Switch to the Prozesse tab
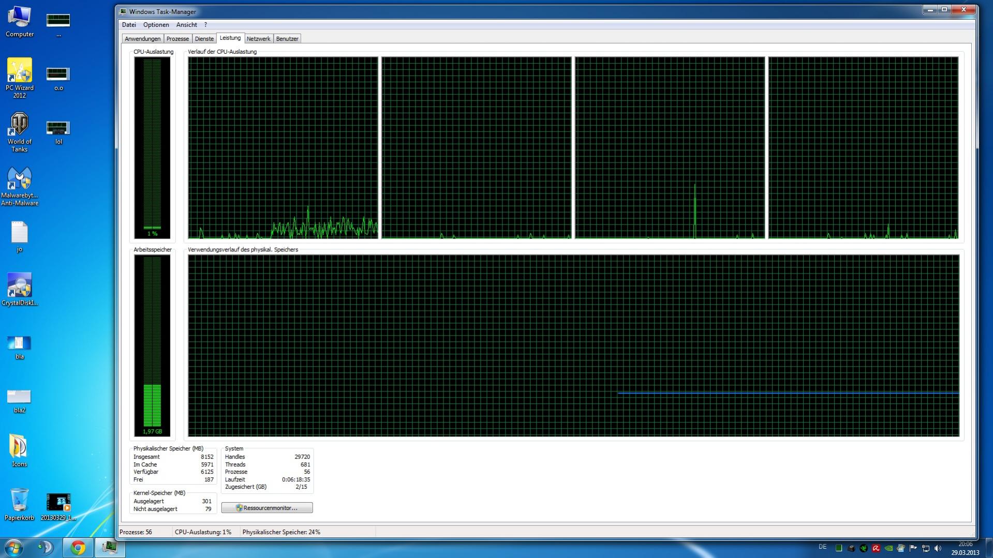 (x=177, y=39)
